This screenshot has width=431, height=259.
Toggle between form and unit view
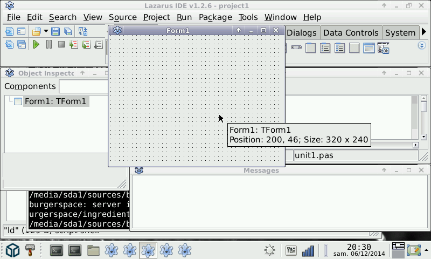click(83, 32)
